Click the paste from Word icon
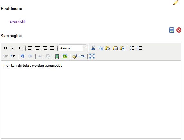The height and width of the screenshot is (140, 184). click(x=122, y=48)
